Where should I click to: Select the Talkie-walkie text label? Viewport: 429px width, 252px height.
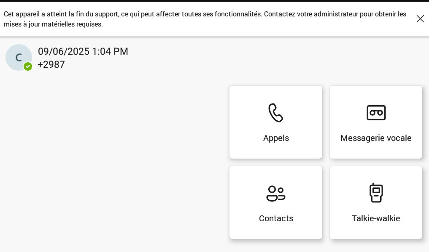click(376, 218)
